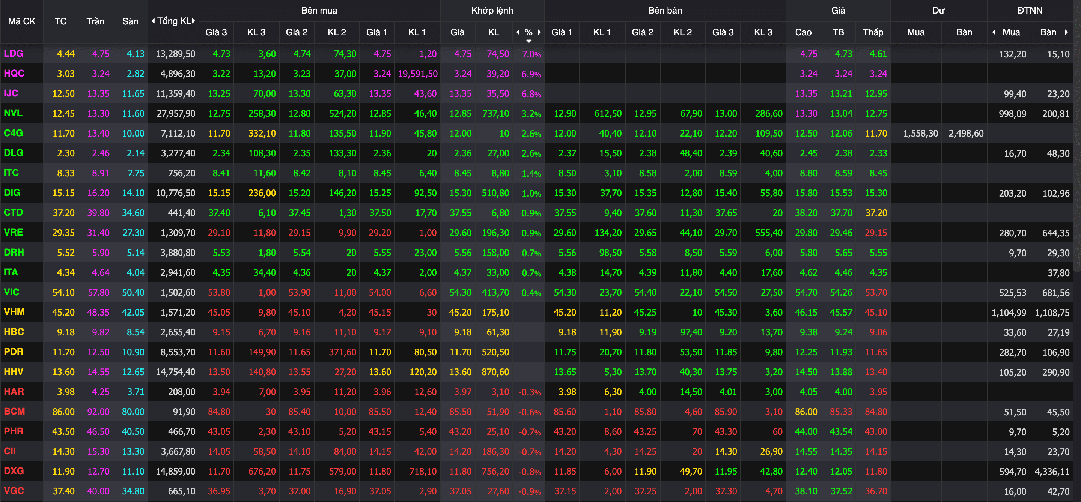The width and height of the screenshot is (1081, 502).
Task: Click right arrow beside ĐTNN Bán header
Action: click(1066, 32)
